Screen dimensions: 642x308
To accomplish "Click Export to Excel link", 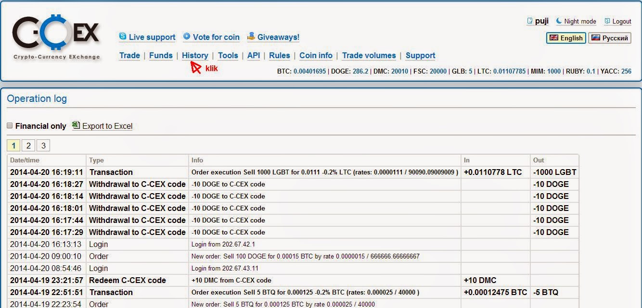I will pyautogui.click(x=107, y=126).
